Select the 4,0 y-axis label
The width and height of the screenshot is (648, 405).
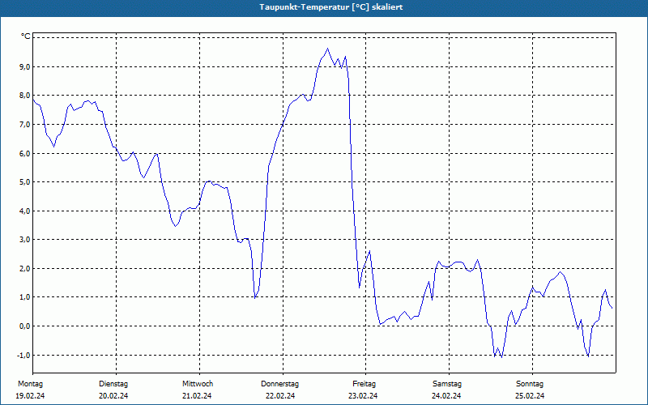[x=24, y=211]
